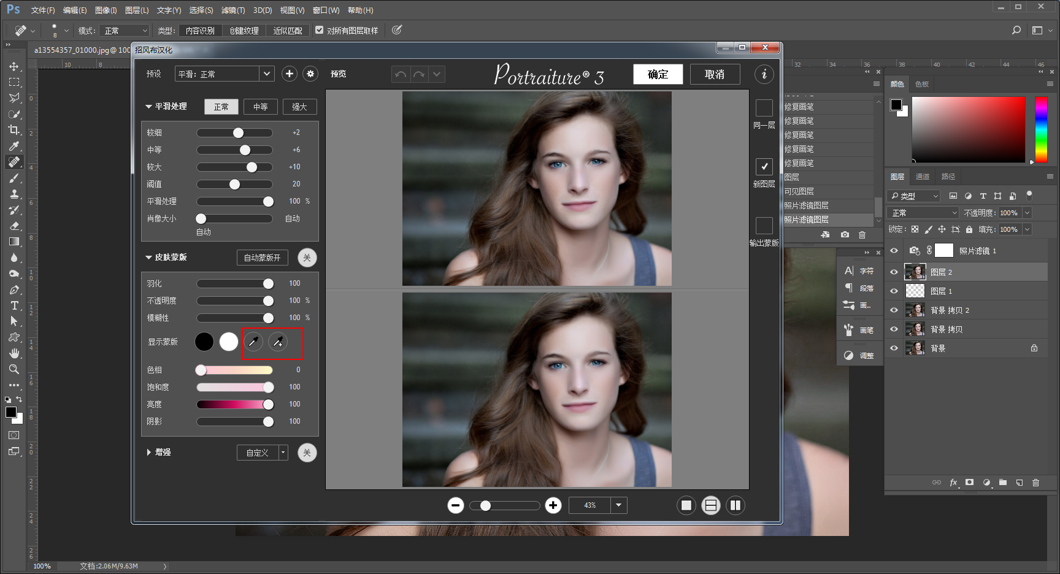Select 背景 拷贝 layer thumbnail

tap(915, 329)
